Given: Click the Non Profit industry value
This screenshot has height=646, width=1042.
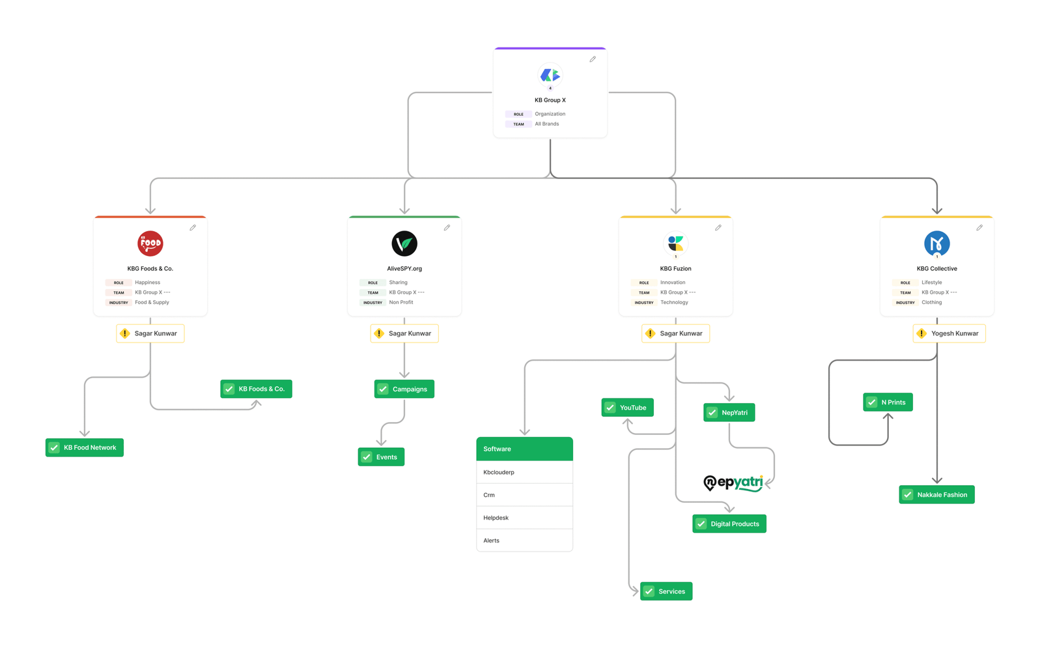Looking at the screenshot, I should [401, 302].
